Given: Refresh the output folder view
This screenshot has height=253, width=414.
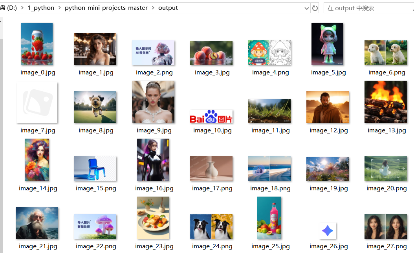Looking at the screenshot, I should (x=315, y=8).
